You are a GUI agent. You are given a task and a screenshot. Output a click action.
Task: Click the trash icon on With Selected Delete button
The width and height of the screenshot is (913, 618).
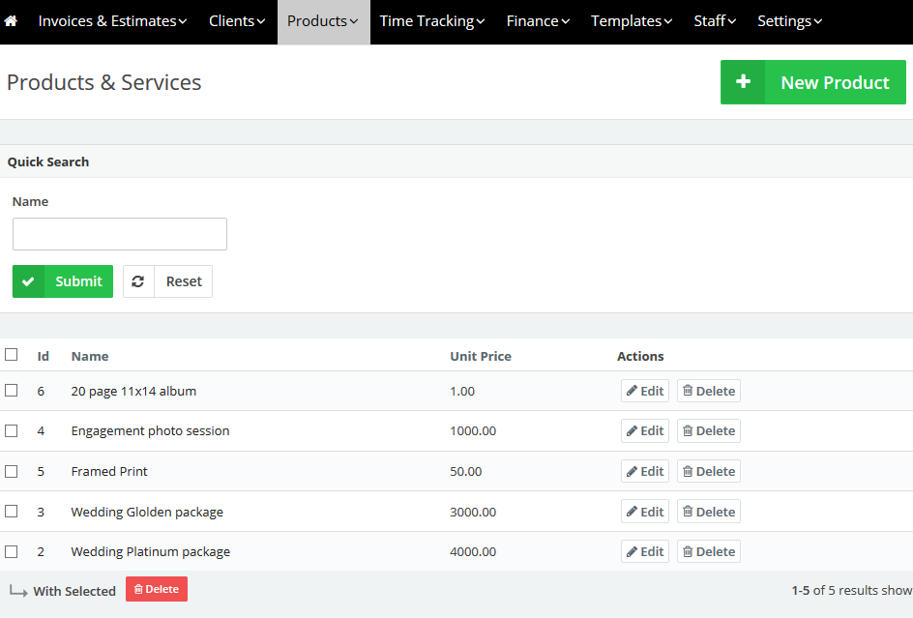tap(138, 588)
